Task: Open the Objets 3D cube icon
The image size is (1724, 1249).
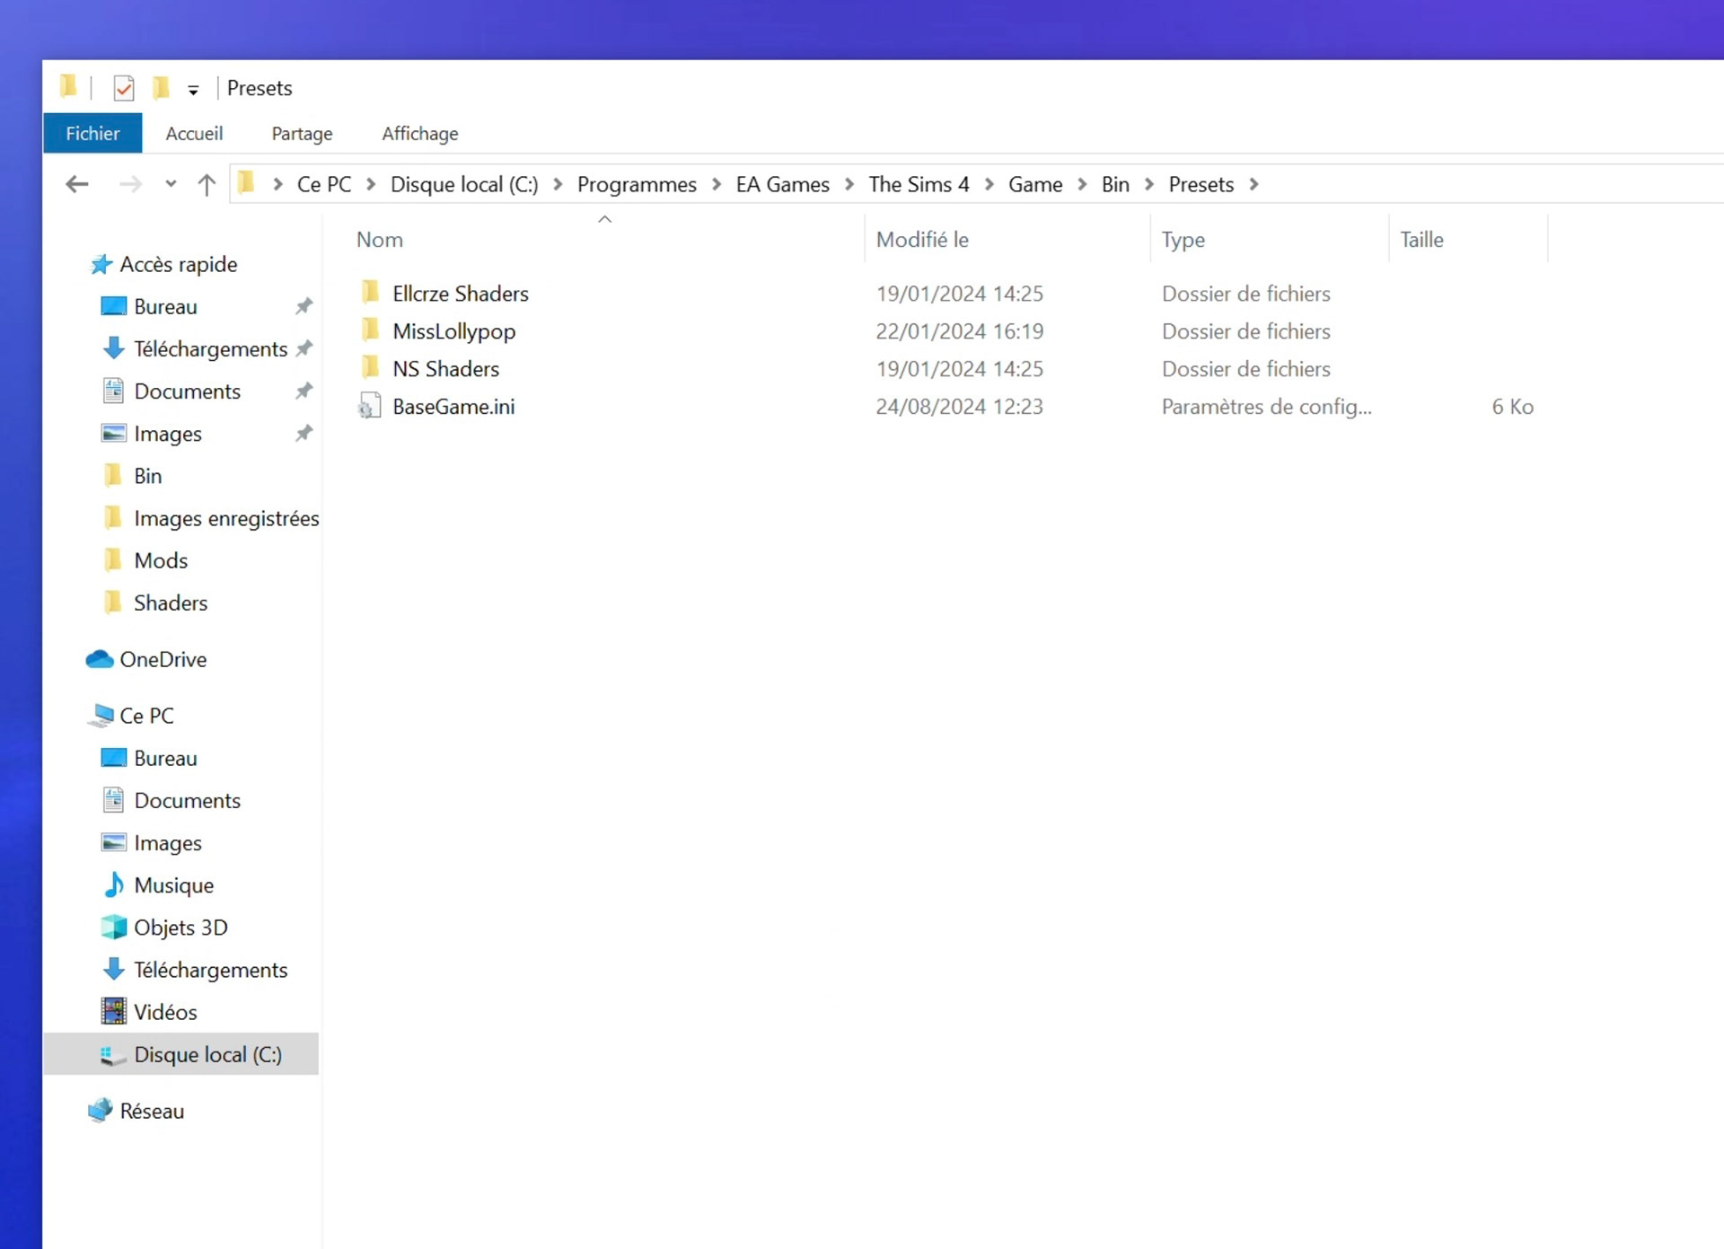Action: click(x=114, y=928)
